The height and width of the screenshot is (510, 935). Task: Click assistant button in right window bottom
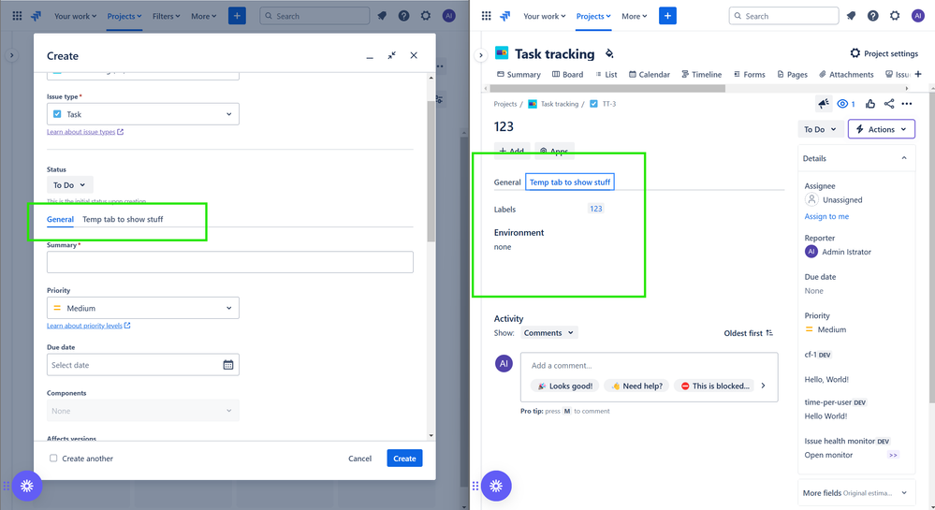pyautogui.click(x=496, y=486)
